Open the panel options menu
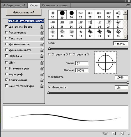131x137 pixels. (x=128, y=5)
